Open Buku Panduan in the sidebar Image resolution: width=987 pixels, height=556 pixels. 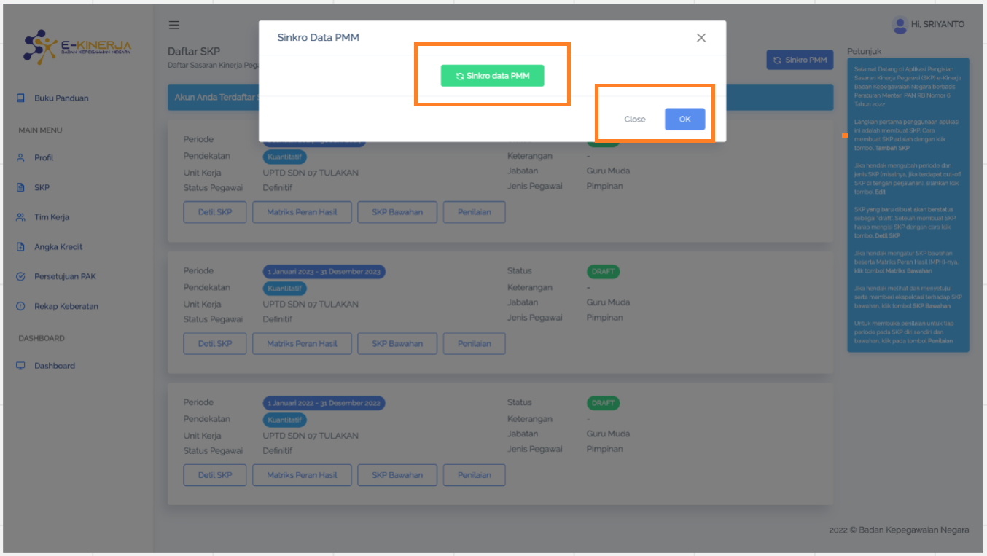61,98
